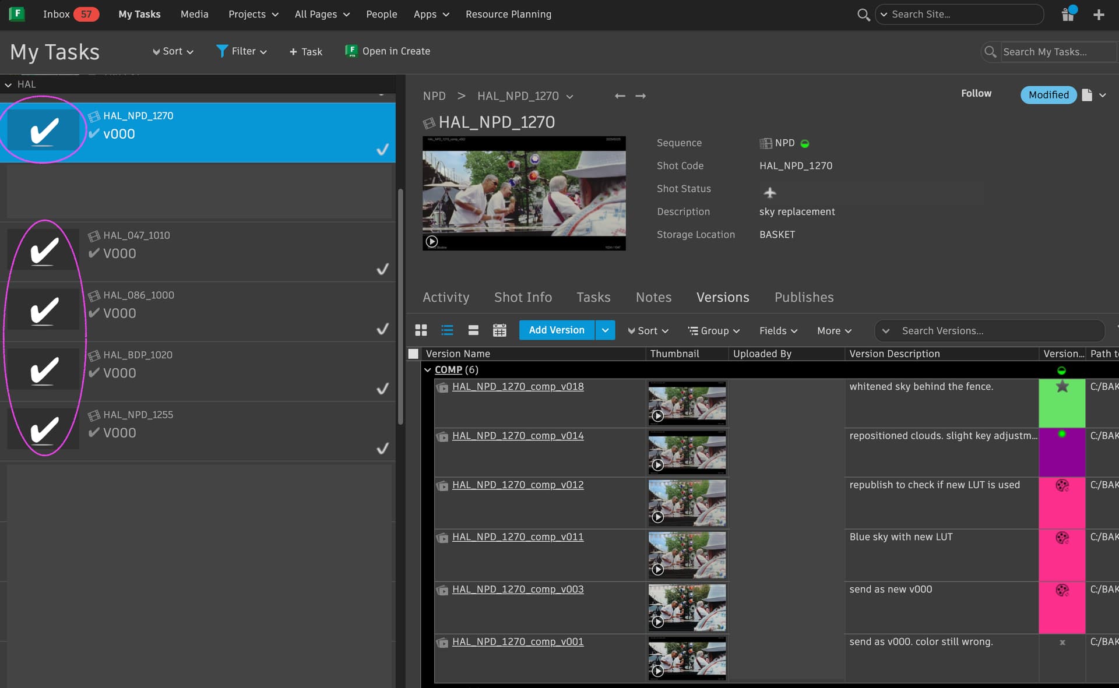Image resolution: width=1119 pixels, height=688 pixels.
Task: Switch to thumbnail grid view
Action: (421, 330)
